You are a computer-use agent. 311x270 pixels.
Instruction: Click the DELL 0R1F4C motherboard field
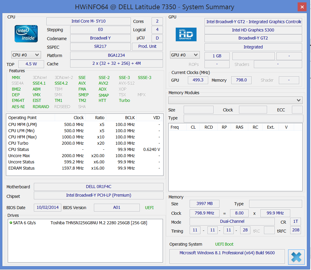[99, 187]
